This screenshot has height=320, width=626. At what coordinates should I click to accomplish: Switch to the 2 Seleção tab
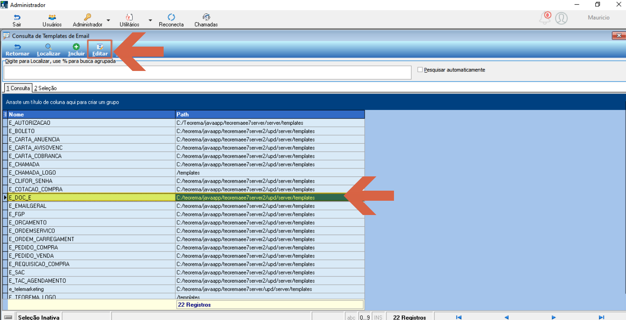pos(45,88)
